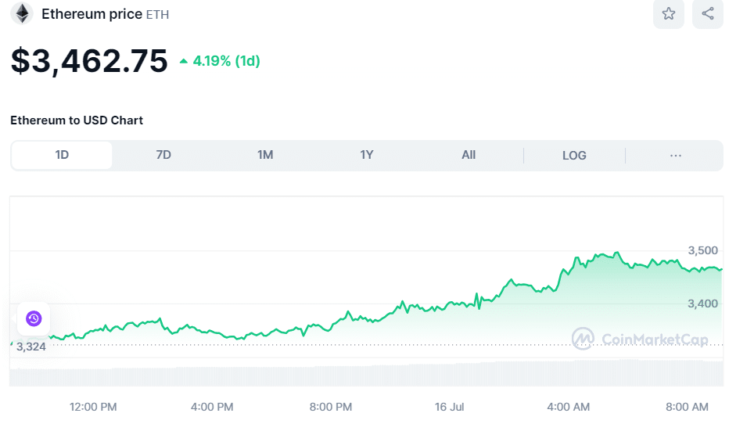The width and height of the screenshot is (729, 424).
Task: Click the $3,462.75 price value
Action: 89,61
